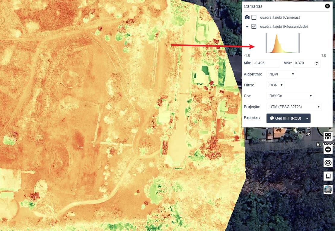This screenshot has width=335, height=231.
Task: Click the plus circle map icon
Action: click(328, 150)
